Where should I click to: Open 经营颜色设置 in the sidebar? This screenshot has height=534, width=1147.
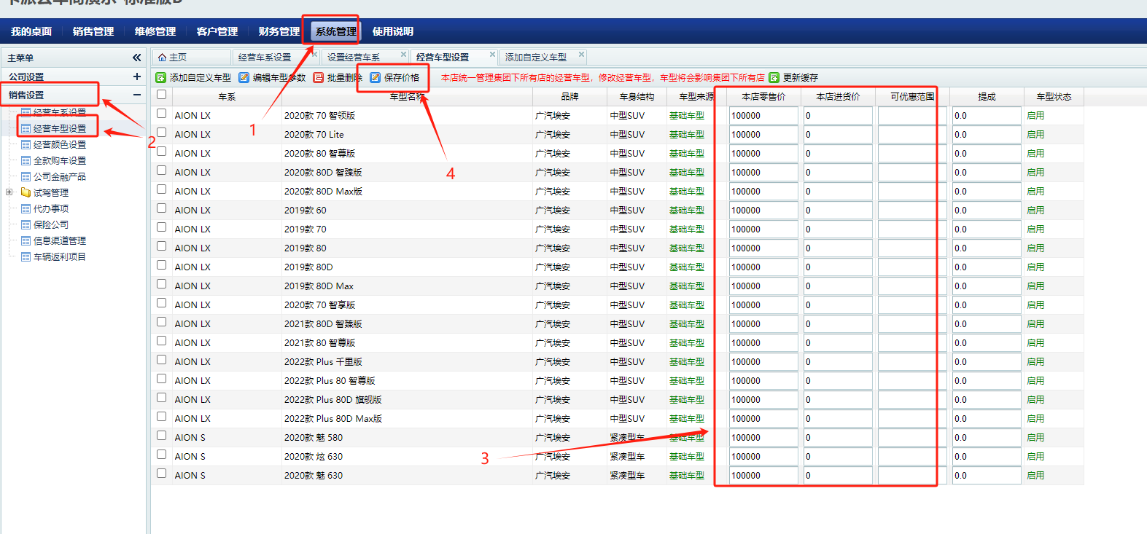[x=60, y=144]
